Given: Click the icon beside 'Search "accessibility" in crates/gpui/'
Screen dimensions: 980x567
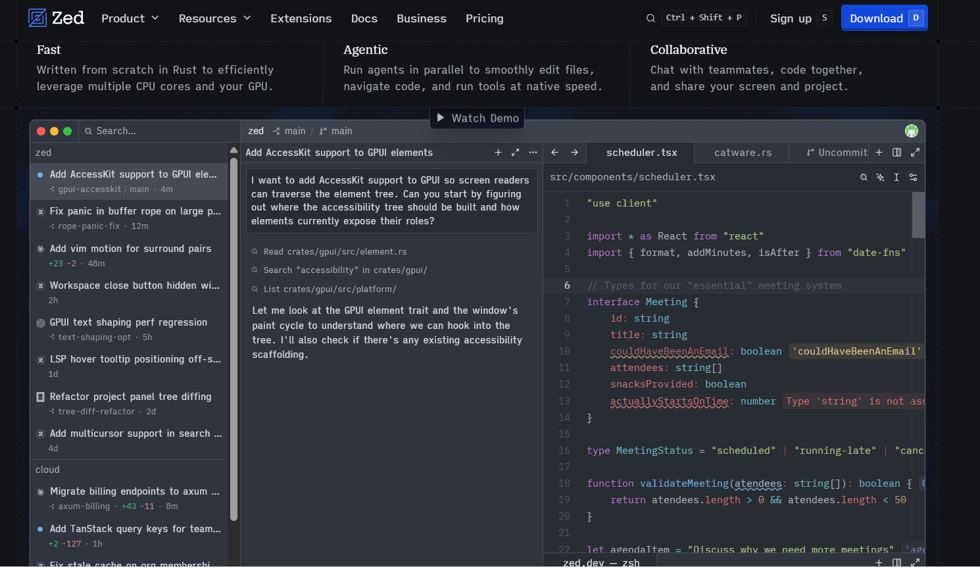Looking at the screenshot, I should 255,270.
